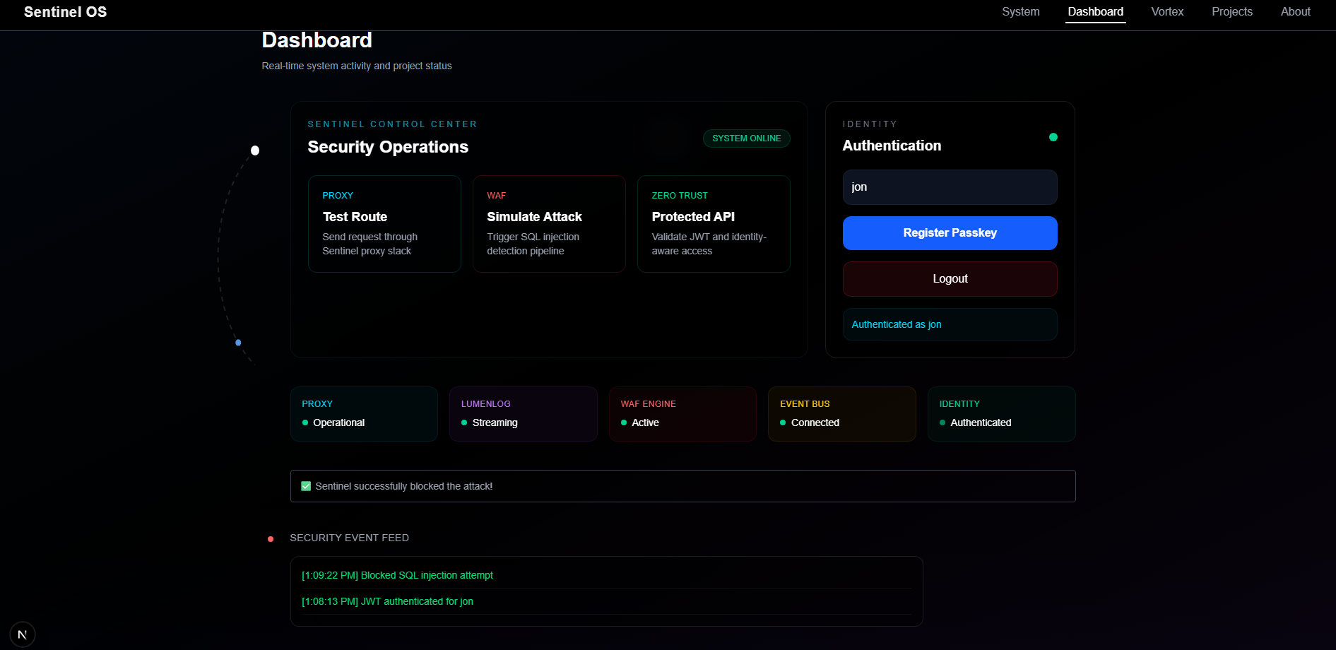This screenshot has width=1336, height=650.
Task: Click the red Security Event Feed dot
Action: point(271,539)
